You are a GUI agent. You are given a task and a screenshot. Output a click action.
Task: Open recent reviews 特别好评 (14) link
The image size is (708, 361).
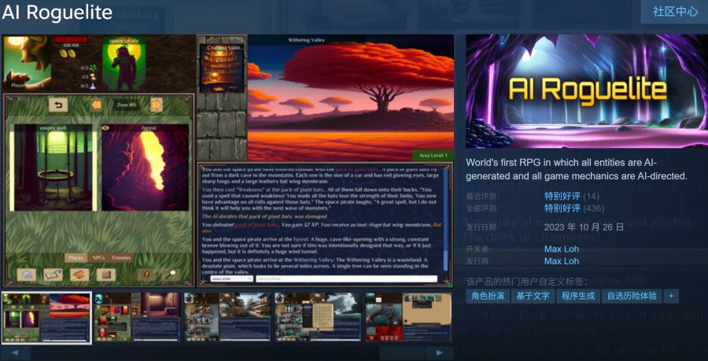572,197
